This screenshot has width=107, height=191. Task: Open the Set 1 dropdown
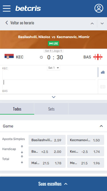(54, 68)
